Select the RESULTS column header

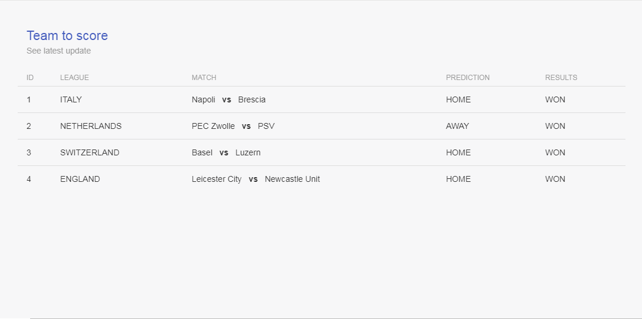pos(561,78)
